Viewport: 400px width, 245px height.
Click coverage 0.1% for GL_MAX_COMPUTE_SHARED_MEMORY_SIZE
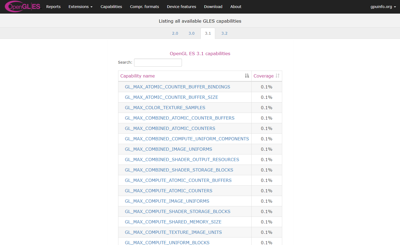point(266,222)
